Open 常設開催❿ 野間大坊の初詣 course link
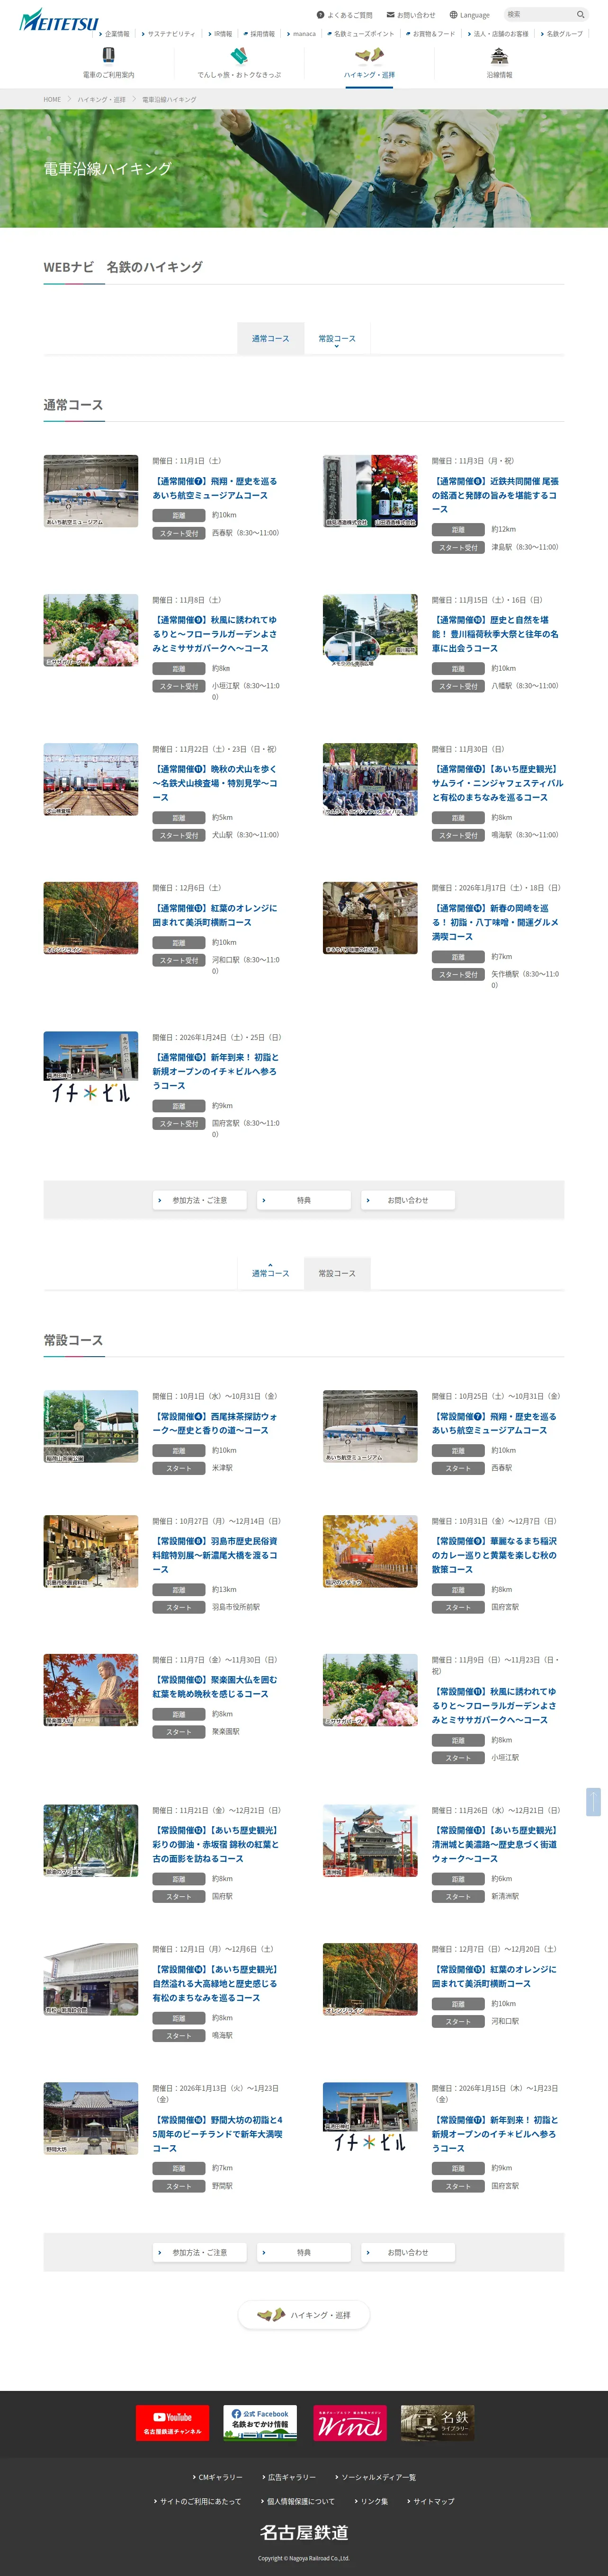The image size is (608, 2576). (217, 2134)
